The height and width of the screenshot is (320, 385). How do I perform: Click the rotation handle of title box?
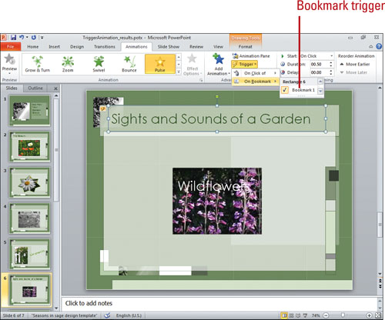(217, 97)
